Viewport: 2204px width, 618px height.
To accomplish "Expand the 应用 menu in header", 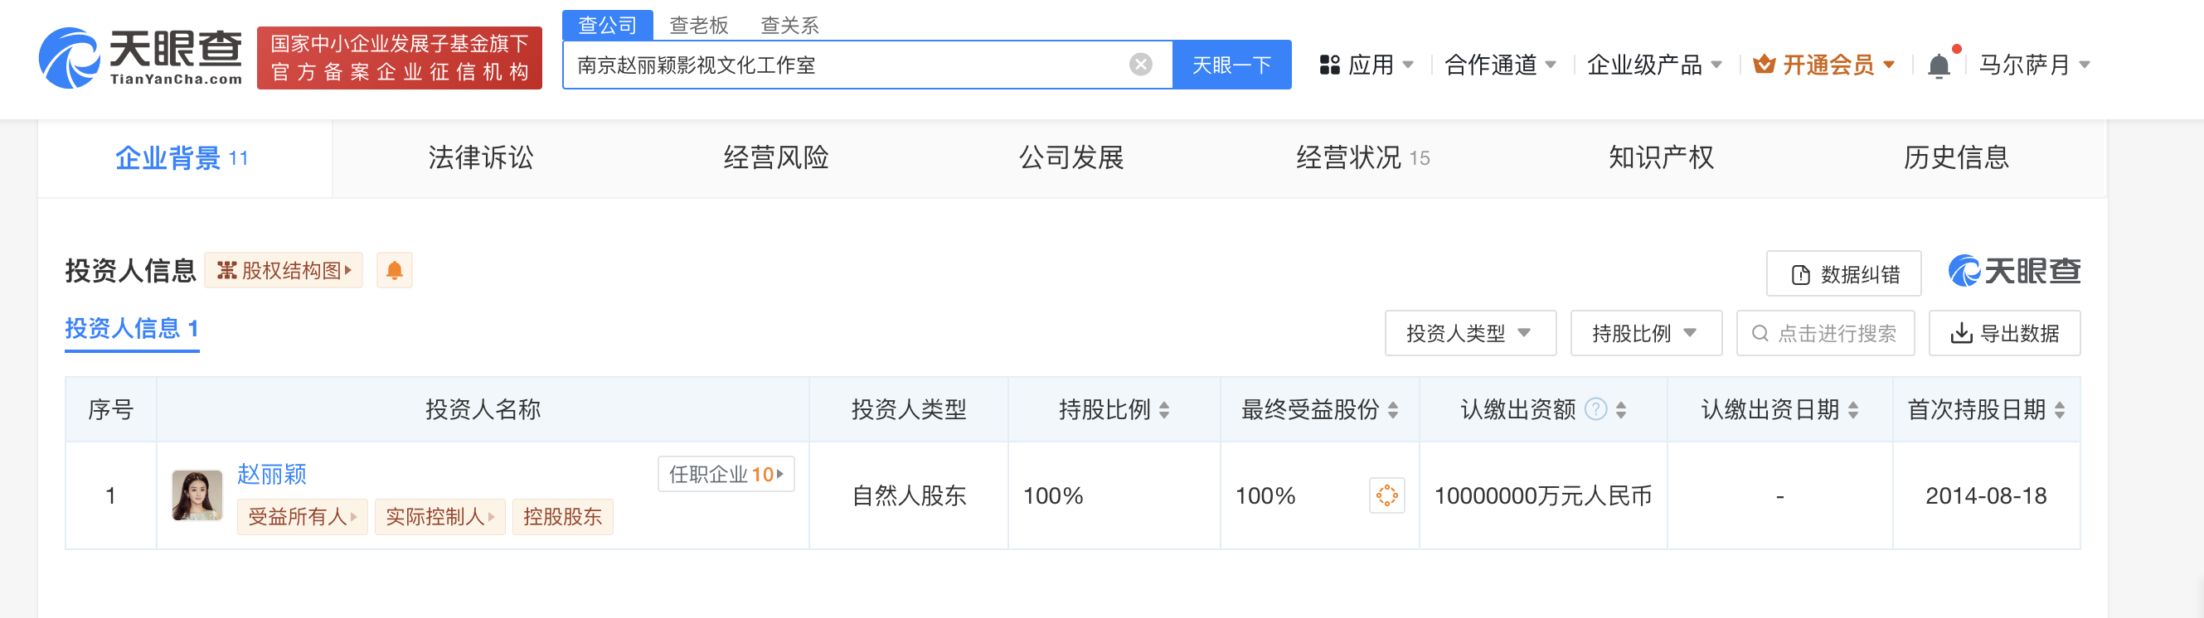I will point(1367,65).
